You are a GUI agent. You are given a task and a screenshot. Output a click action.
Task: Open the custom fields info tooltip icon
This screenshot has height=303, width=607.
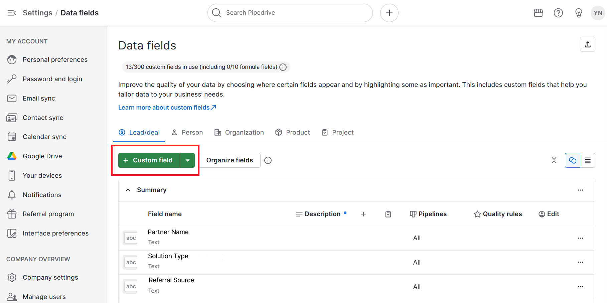[x=283, y=67]
